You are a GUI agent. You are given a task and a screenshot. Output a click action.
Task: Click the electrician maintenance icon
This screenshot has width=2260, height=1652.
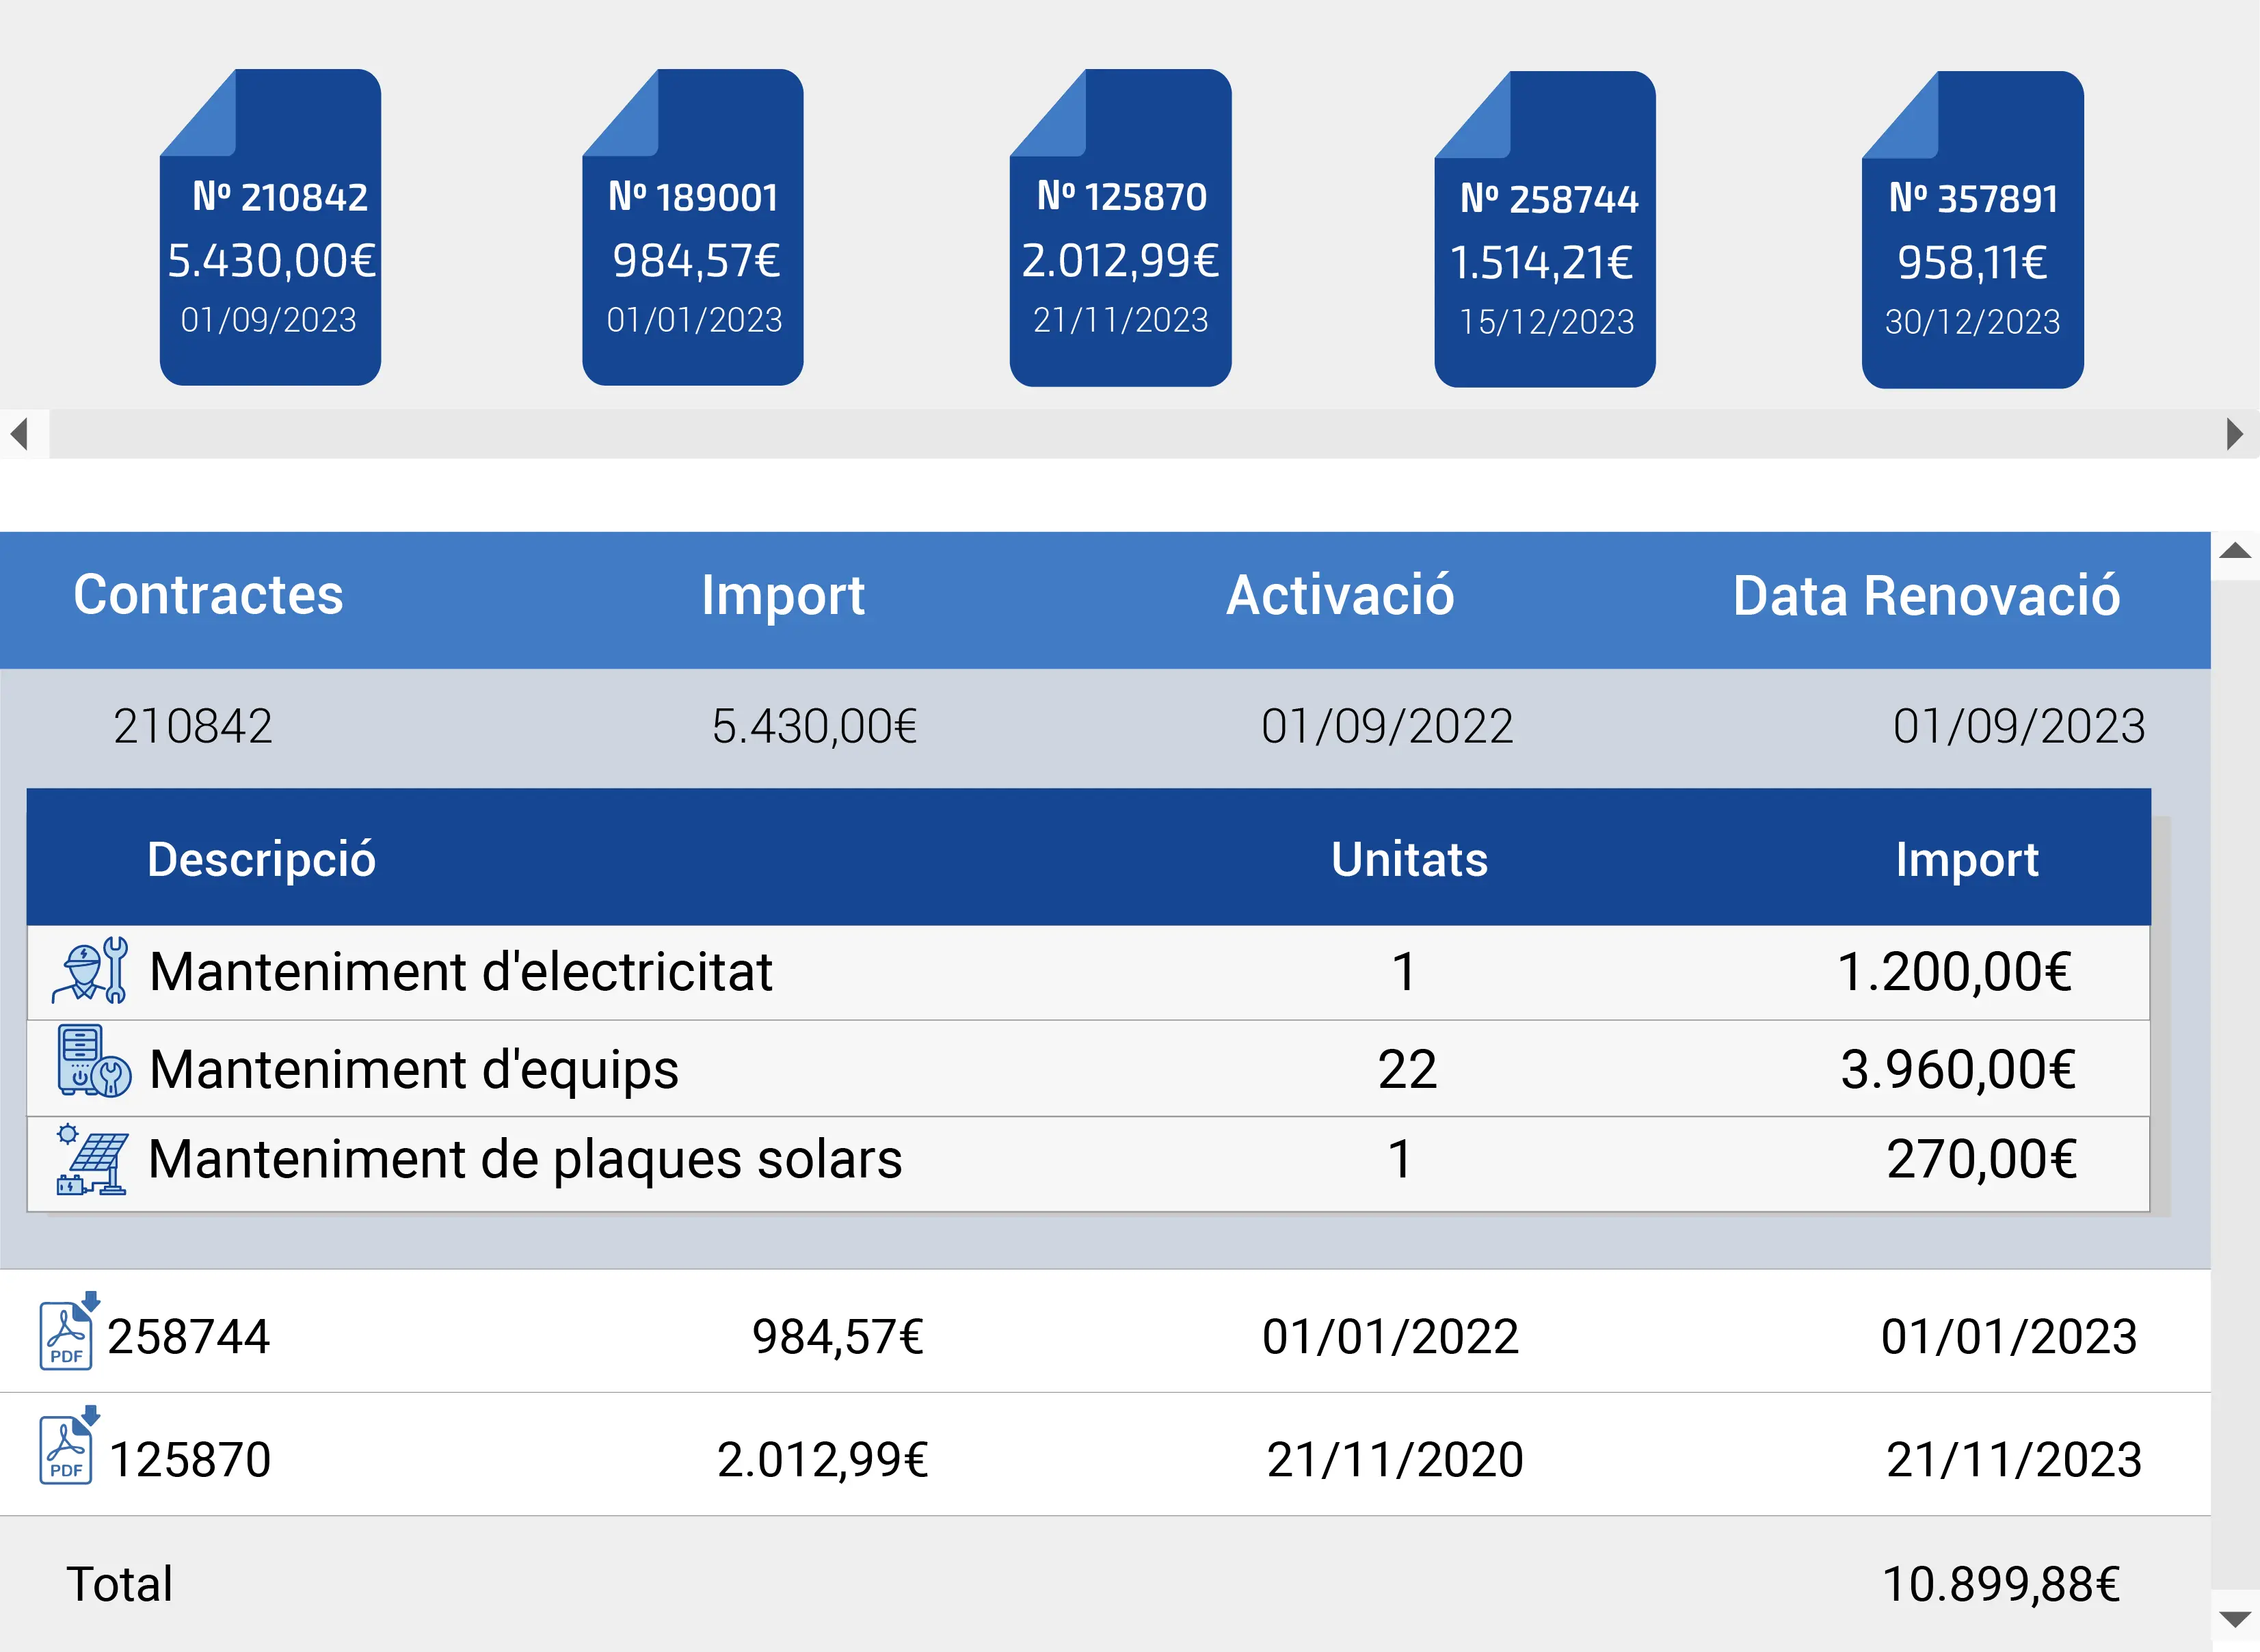click(90, 970)
